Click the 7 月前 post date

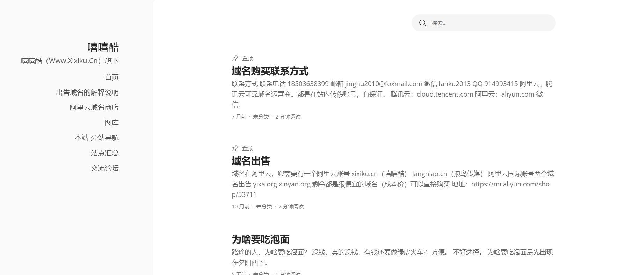click(239, 117)
